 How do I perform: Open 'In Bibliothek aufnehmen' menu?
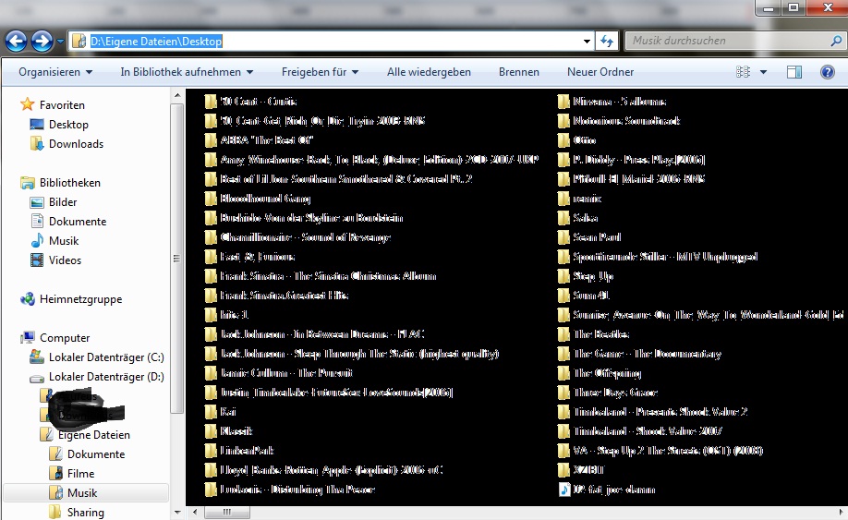187,72
